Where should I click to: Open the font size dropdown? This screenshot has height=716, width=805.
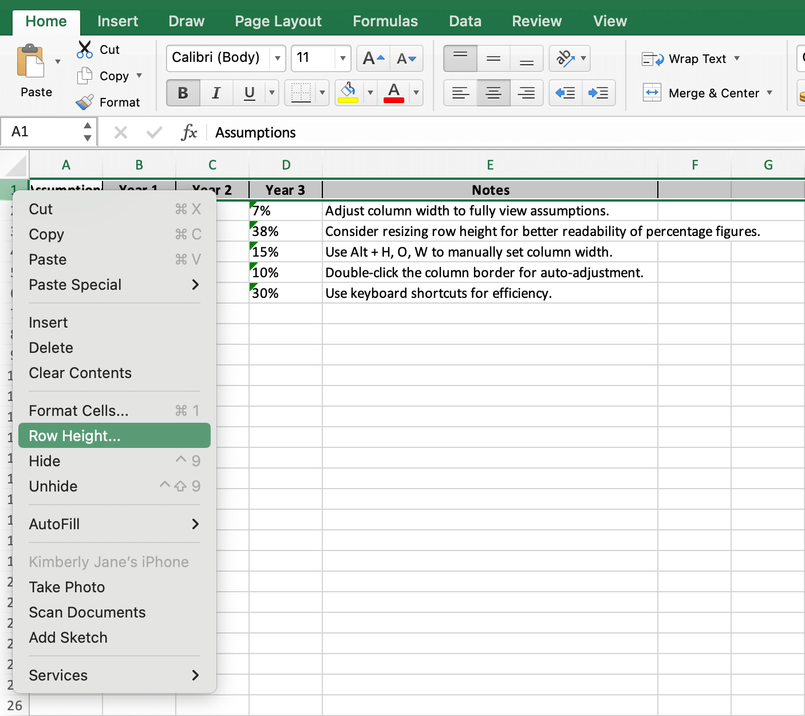(342, 58)
